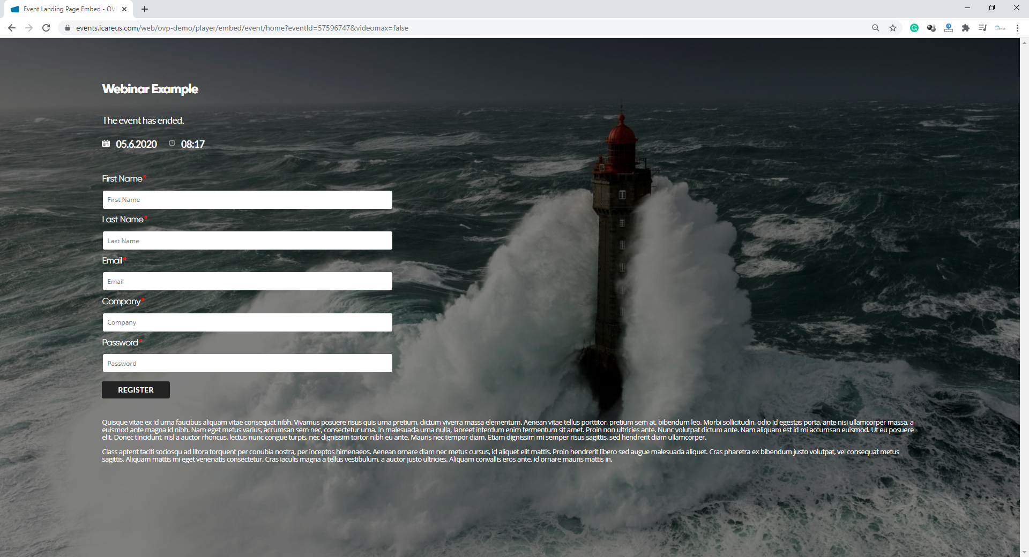Go forward to the next page
This screenshot has width=1029, height=557.
point(29,28)
